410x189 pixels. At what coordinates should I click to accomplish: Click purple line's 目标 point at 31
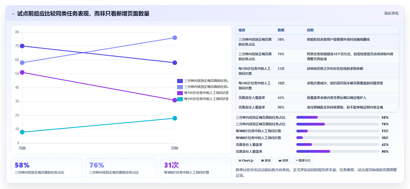pyautogui.click(x=175, y=100)
